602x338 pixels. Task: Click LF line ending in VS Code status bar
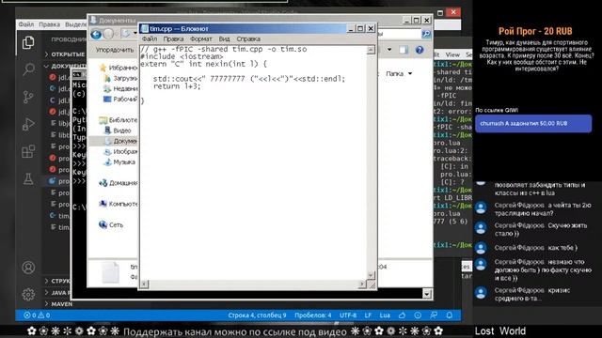coord(368,315)
